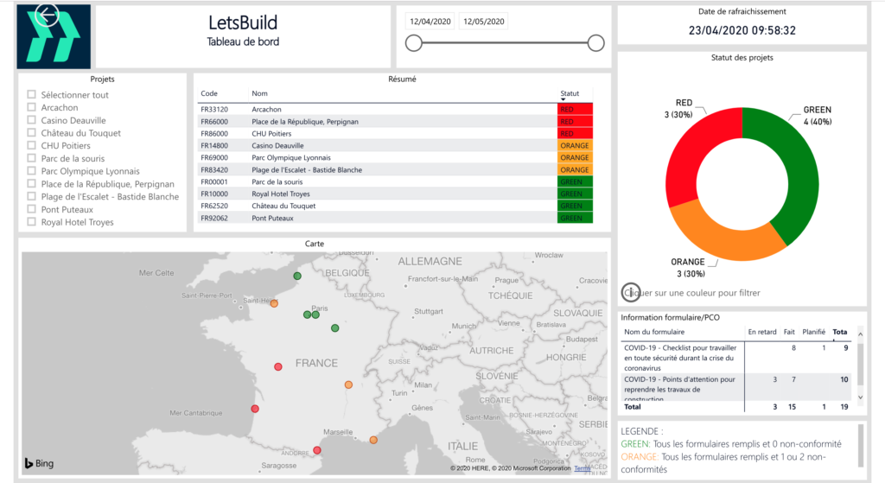Select the orange map marker east of Marseille
This screenshot has height=483, width=885.
click(x=373, y=440)
